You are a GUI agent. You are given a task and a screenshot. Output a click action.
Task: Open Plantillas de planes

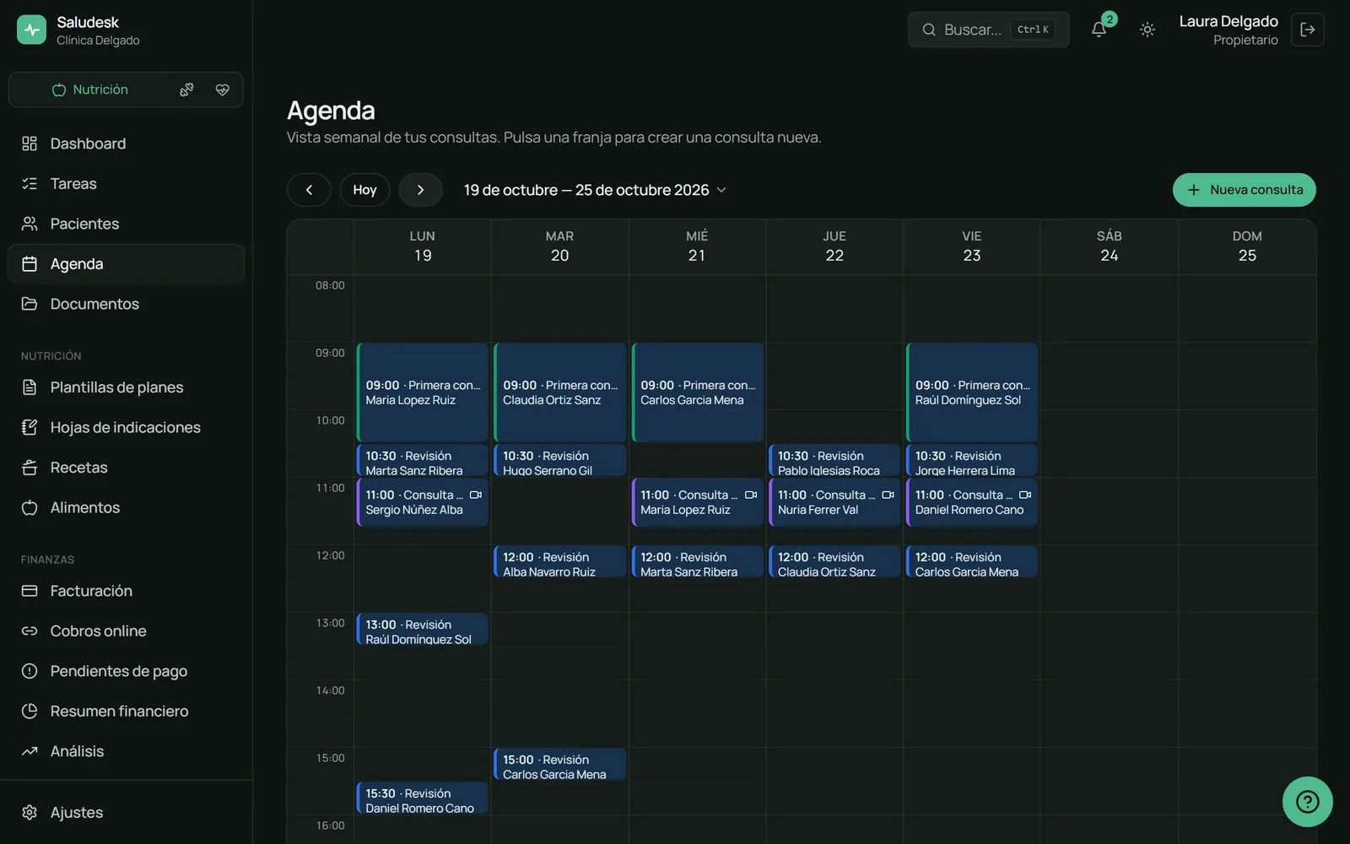point(126,387)
